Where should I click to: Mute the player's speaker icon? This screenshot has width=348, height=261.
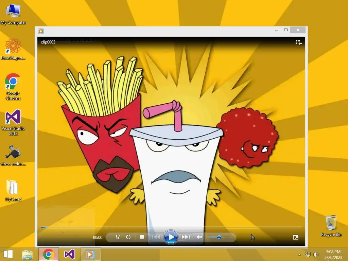click(x=199, y=237)
